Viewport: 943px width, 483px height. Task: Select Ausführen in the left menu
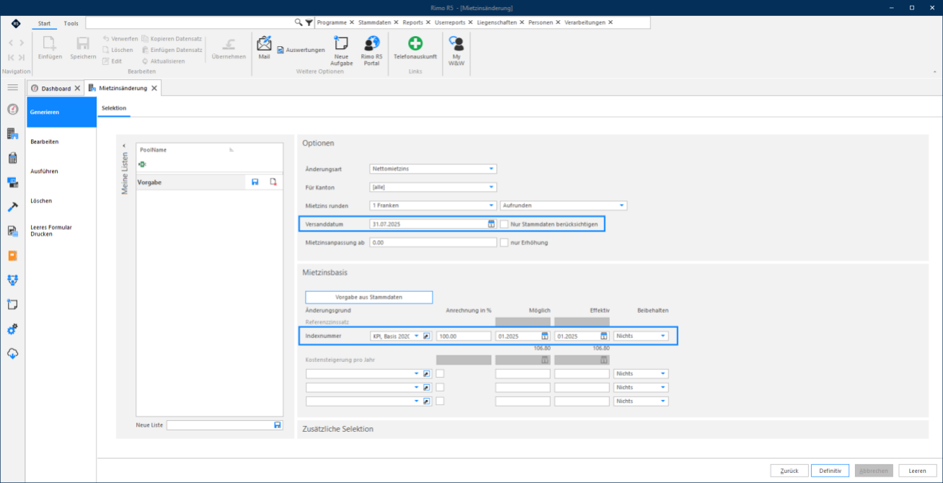pos(61,172)
